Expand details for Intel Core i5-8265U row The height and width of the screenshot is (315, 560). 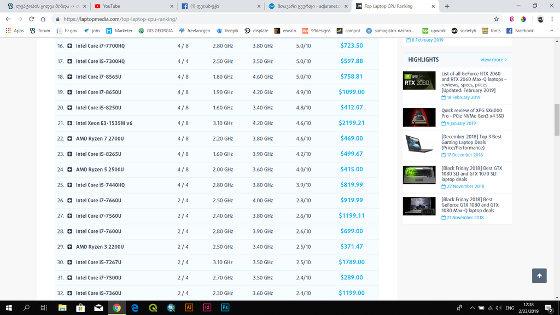[69, 154]
